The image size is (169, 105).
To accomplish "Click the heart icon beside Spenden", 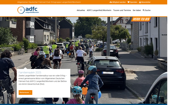I will 128,2.
